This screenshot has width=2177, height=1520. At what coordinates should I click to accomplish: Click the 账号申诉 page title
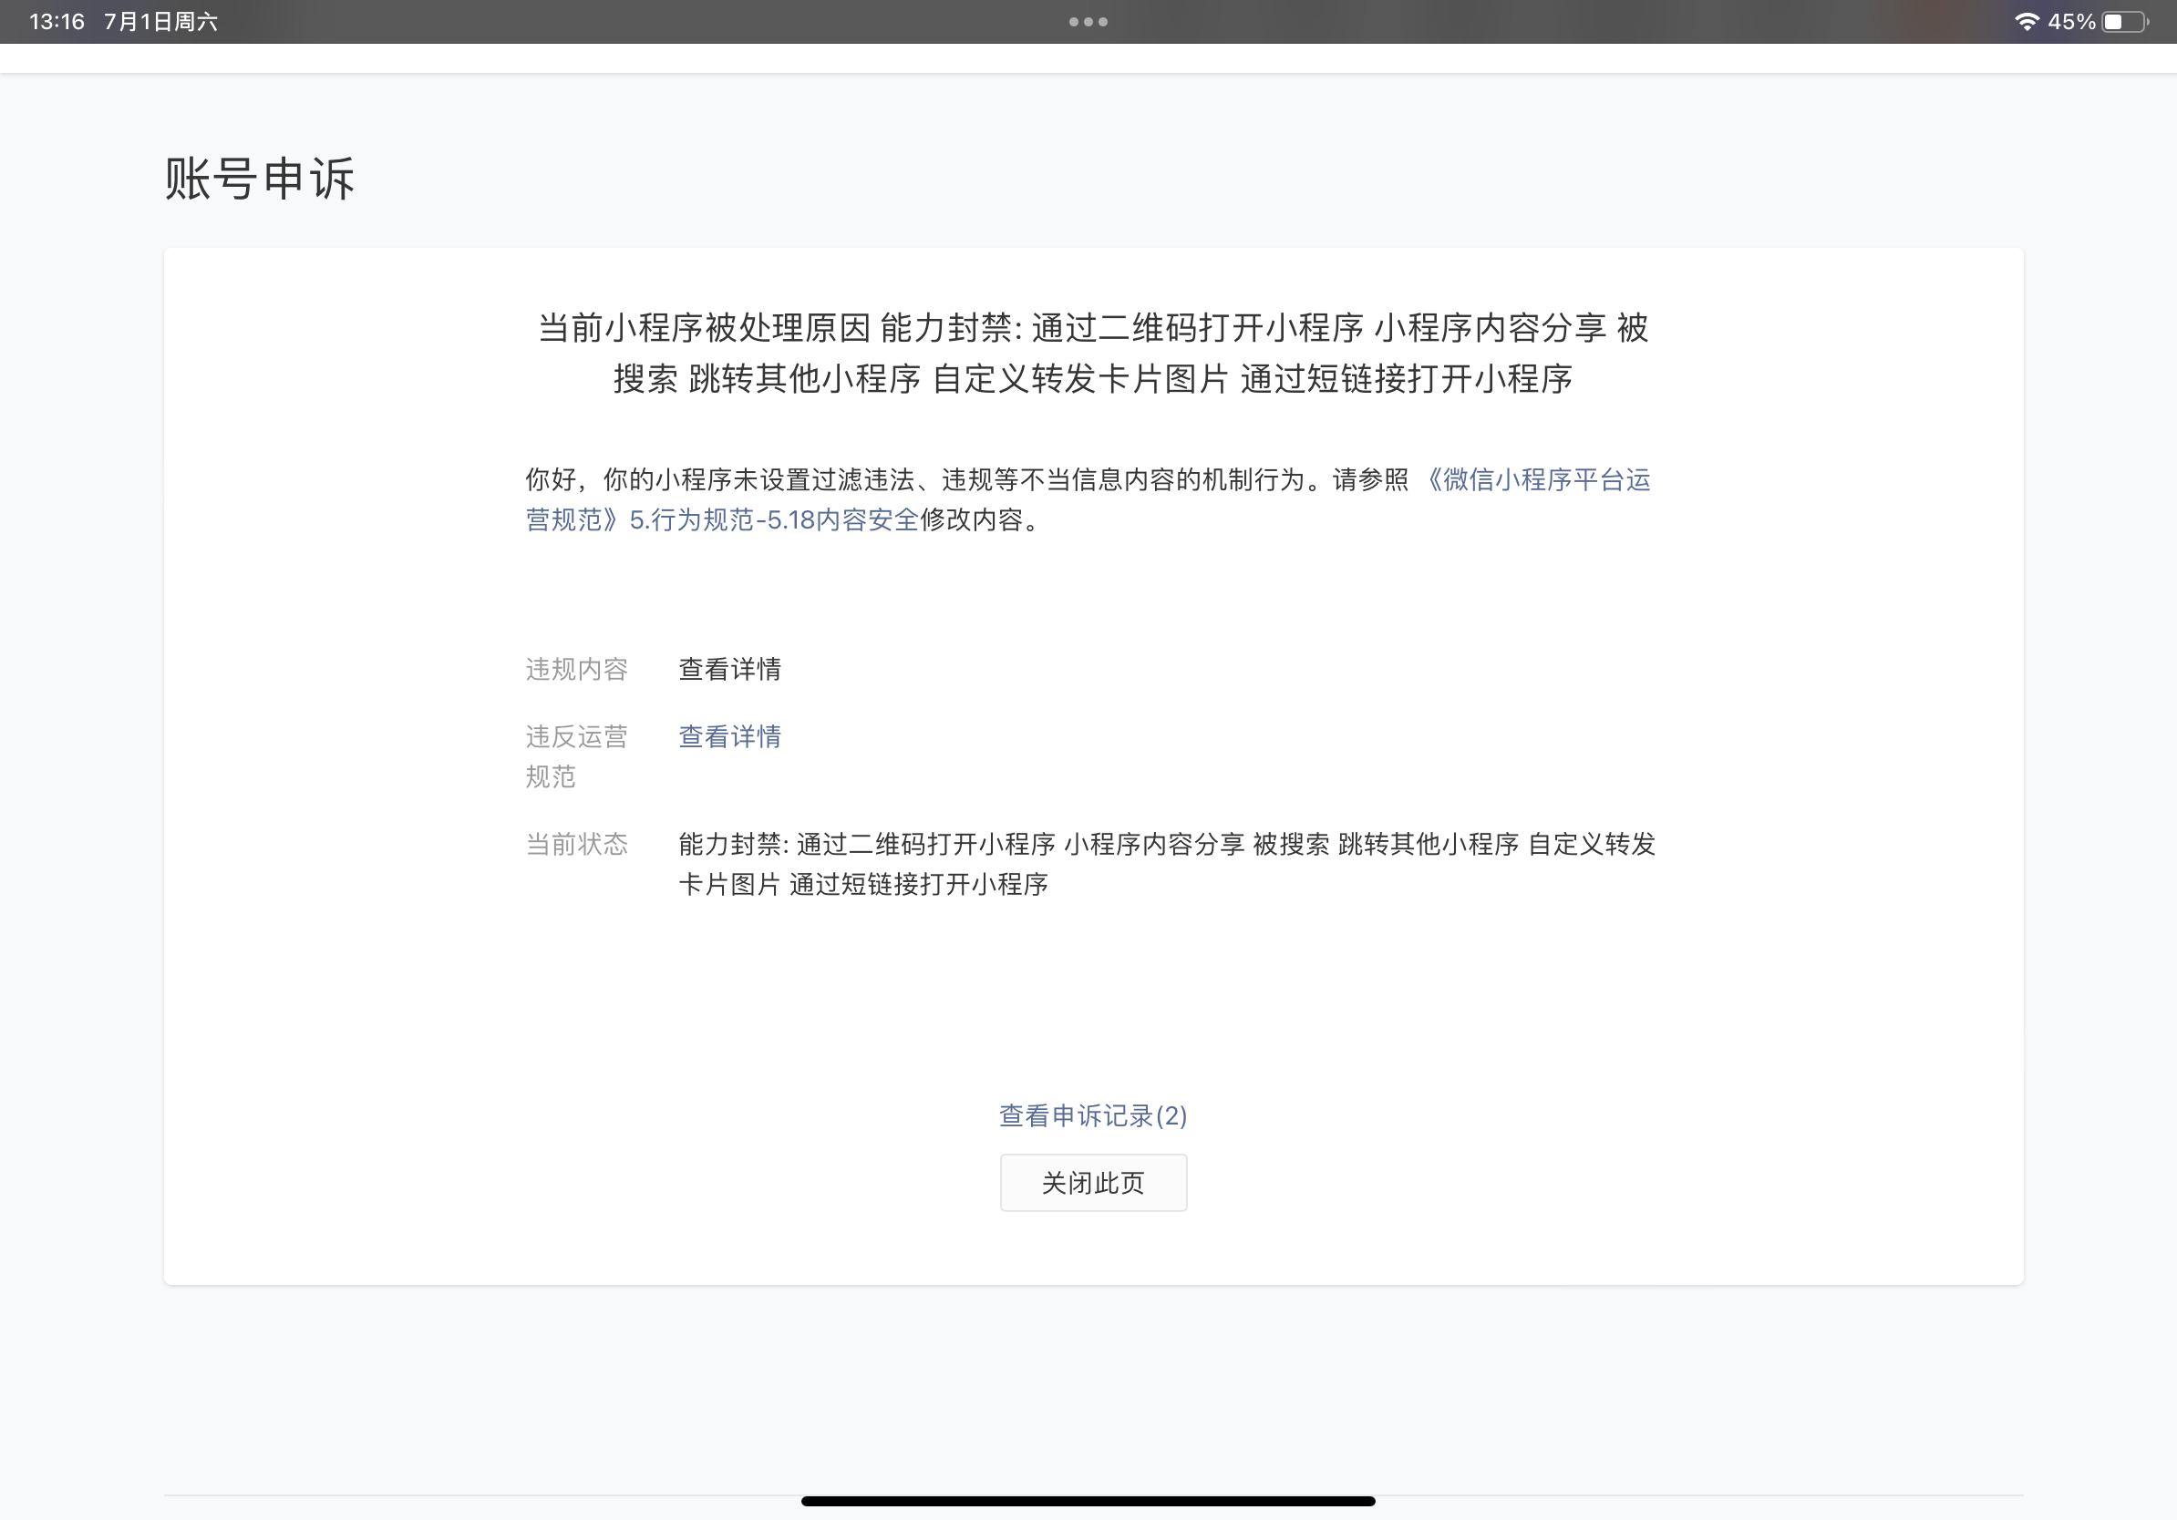260,179
